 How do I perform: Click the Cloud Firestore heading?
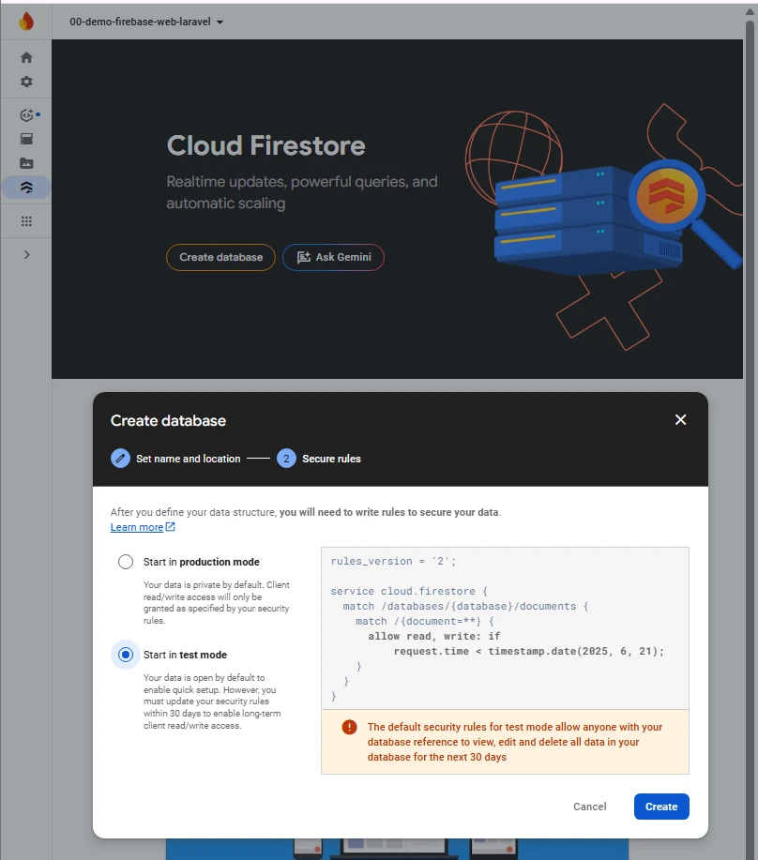(266, 145)
